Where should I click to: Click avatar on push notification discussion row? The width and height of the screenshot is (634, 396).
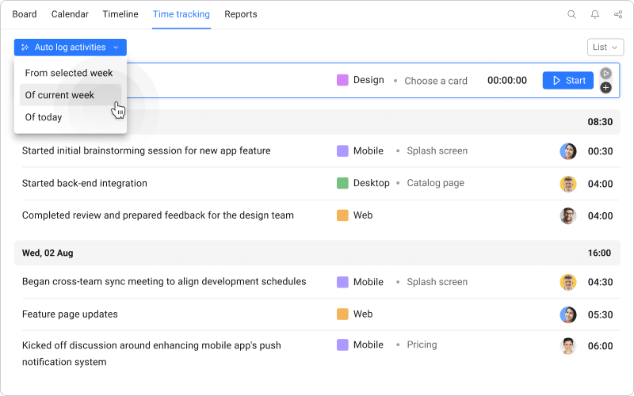point(567,346)
